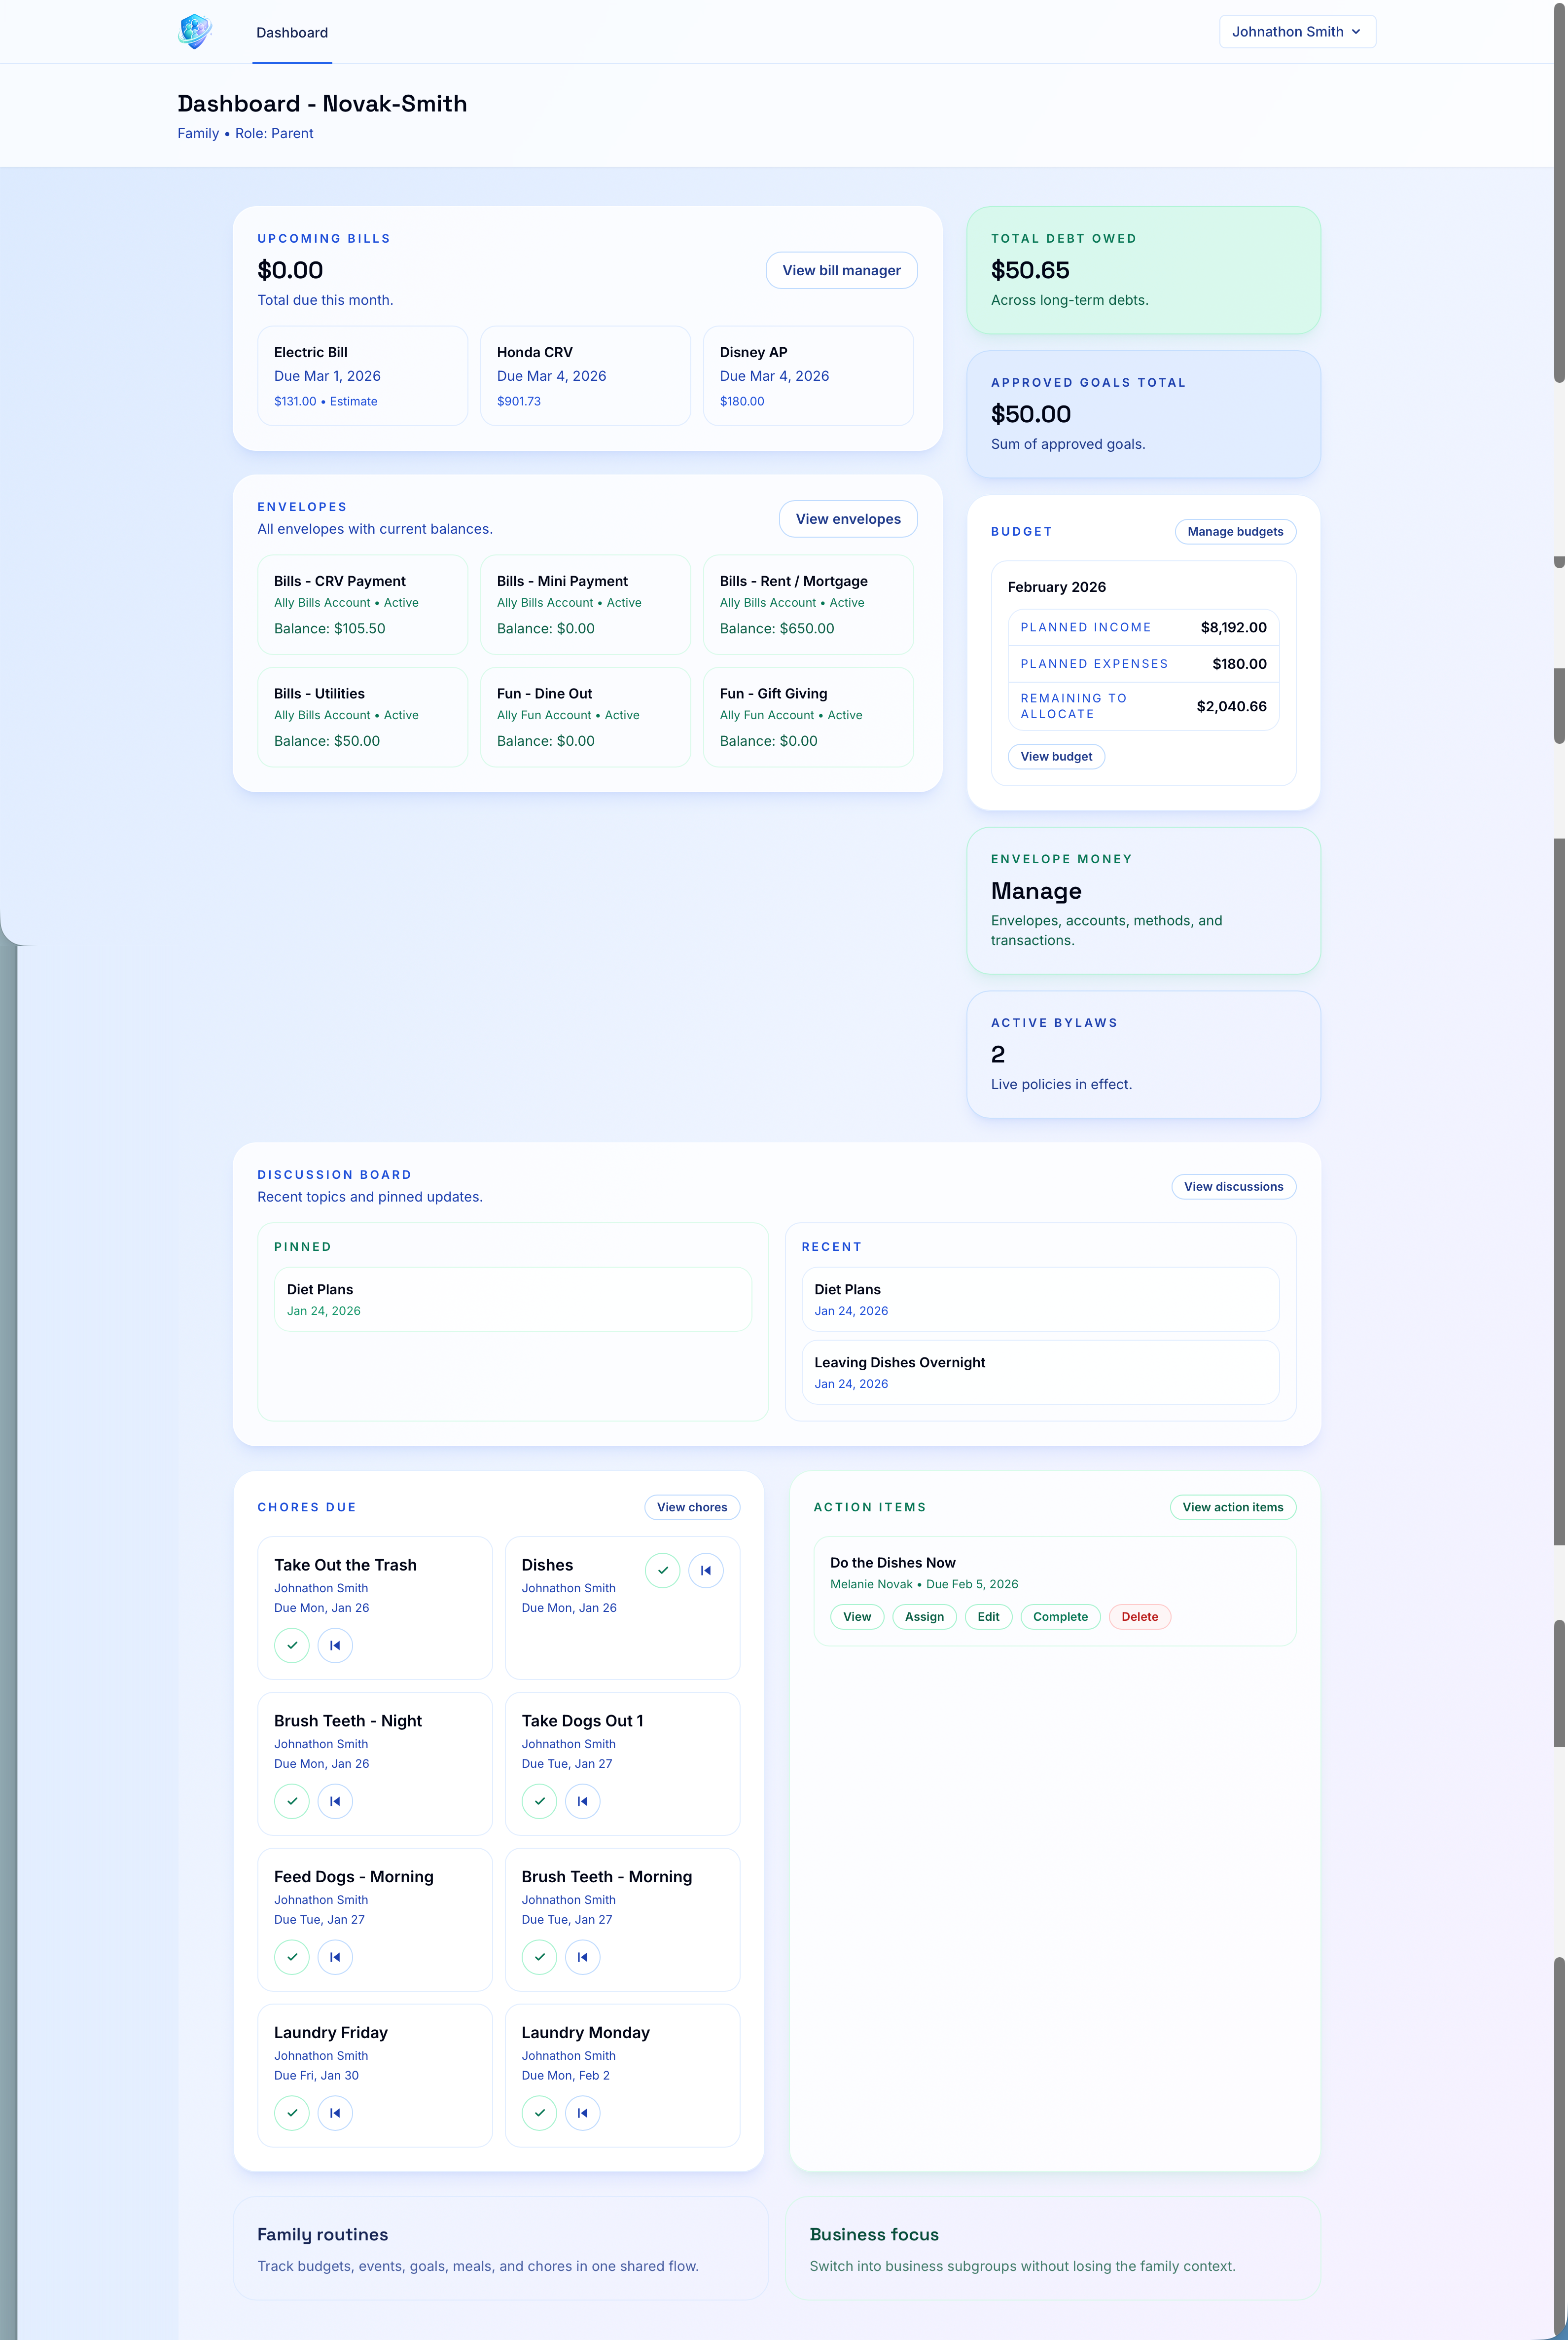
Task: Mark "Laundry Monday" chore complete
Action: click(x=539, y=2112)
